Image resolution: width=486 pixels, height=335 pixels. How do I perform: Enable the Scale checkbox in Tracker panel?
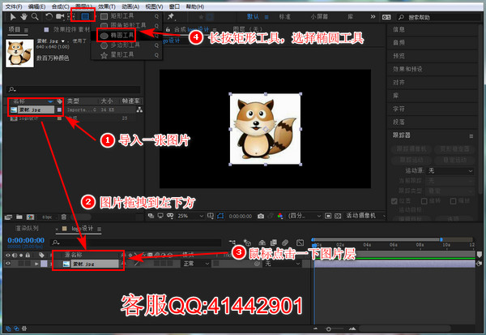click(x=453, y=201)
